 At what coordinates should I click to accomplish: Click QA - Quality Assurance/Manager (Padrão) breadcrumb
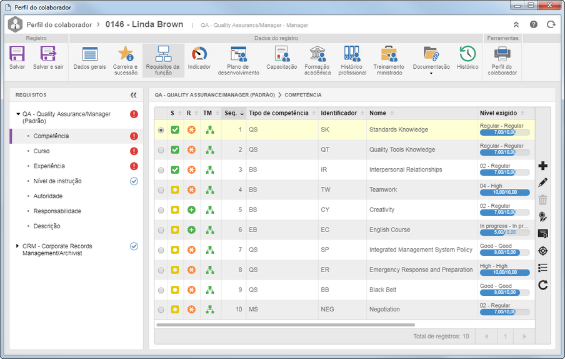[215, 95]
